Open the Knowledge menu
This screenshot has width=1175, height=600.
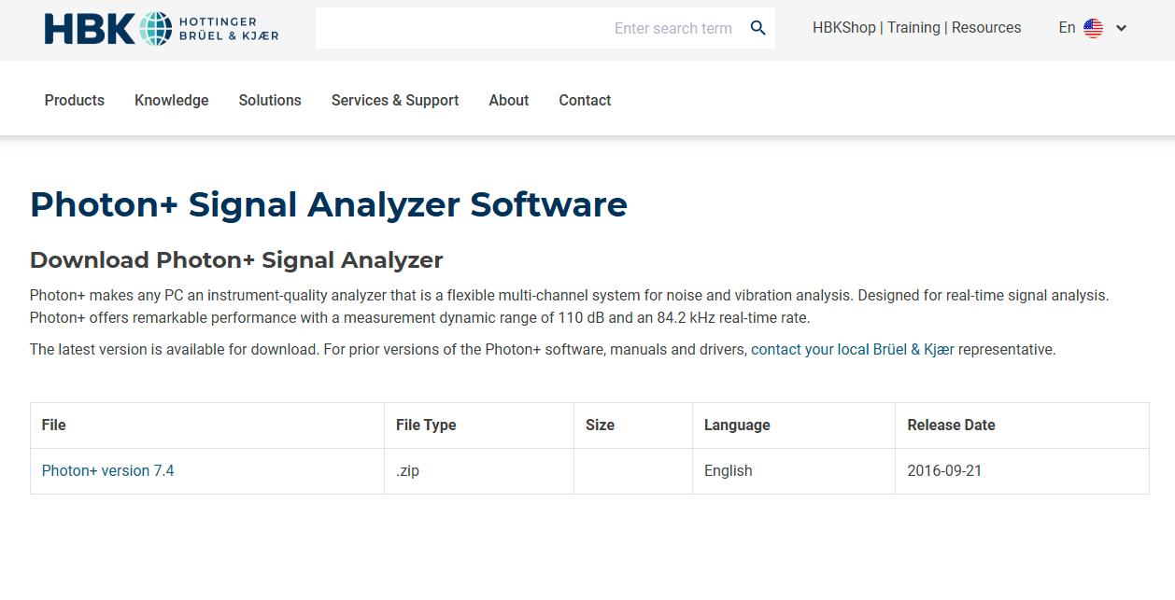pos(171,100)
